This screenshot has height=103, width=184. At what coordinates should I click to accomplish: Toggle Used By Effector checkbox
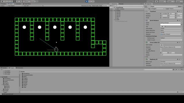pos(161,51)
